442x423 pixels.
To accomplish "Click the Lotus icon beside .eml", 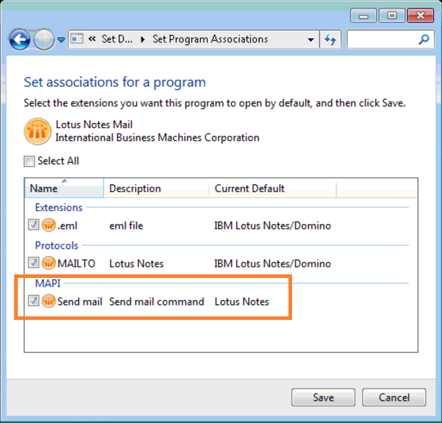I will [48, 225].
